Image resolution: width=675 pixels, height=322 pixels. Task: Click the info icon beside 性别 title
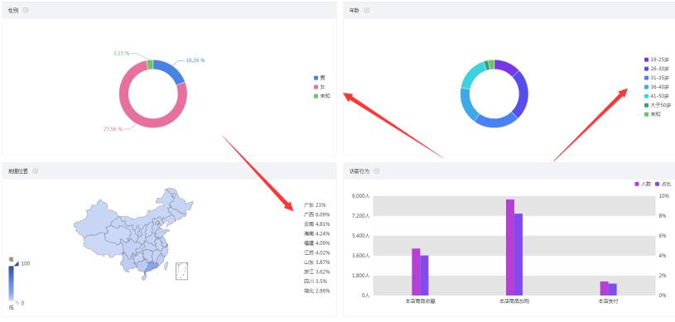[26, 10]
